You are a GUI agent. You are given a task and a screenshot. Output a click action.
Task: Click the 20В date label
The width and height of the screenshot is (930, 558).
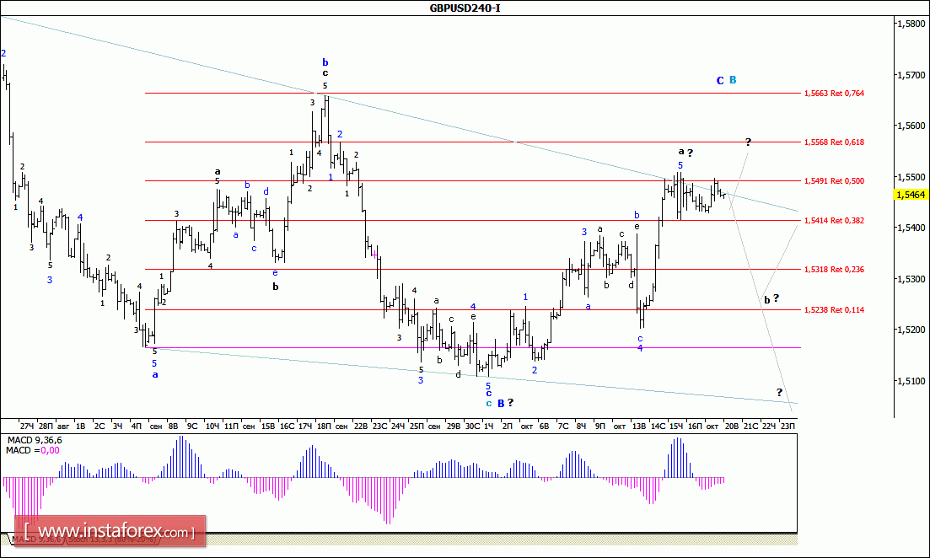click(x=732, y=426)
